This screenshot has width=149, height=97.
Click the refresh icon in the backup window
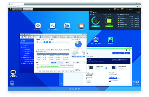[126, 50]
